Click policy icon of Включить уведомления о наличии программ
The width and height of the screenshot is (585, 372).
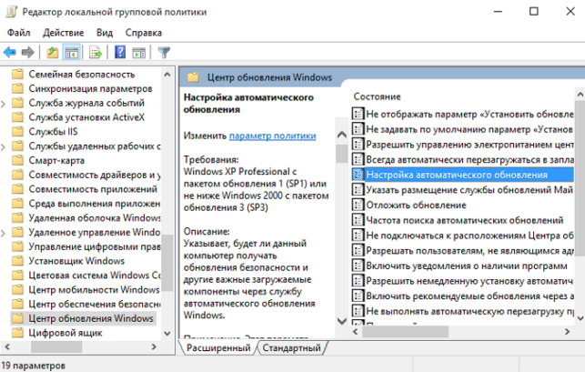coord(358,266)
